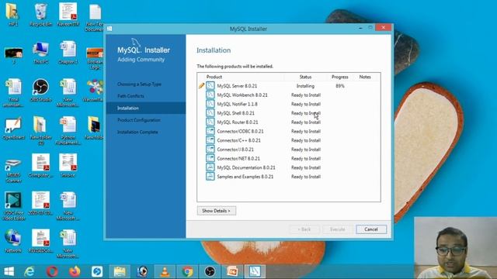This screenshot has height=279, width=497.
Task: Launch Opera from the taskbar
Action: 52,271
